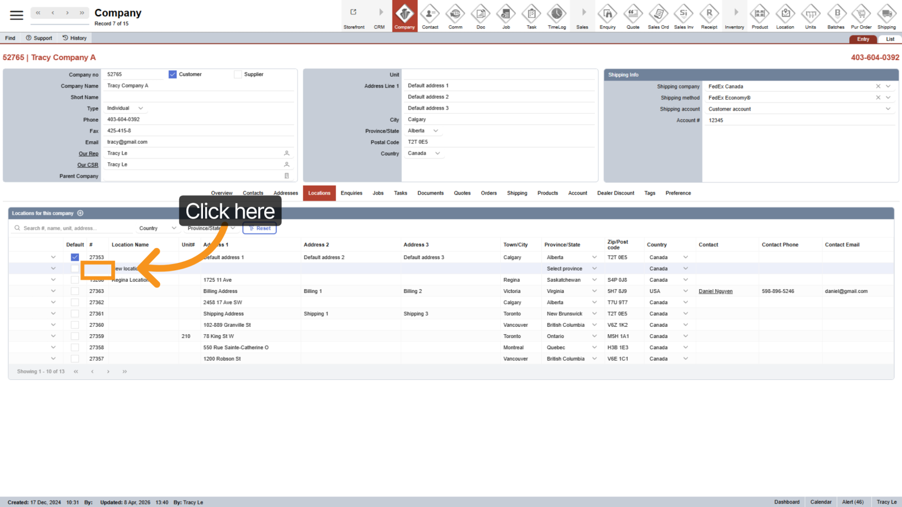Open Shipping account dropdown
The width and height of the screenshot is (902, 507).
(888, 109)
